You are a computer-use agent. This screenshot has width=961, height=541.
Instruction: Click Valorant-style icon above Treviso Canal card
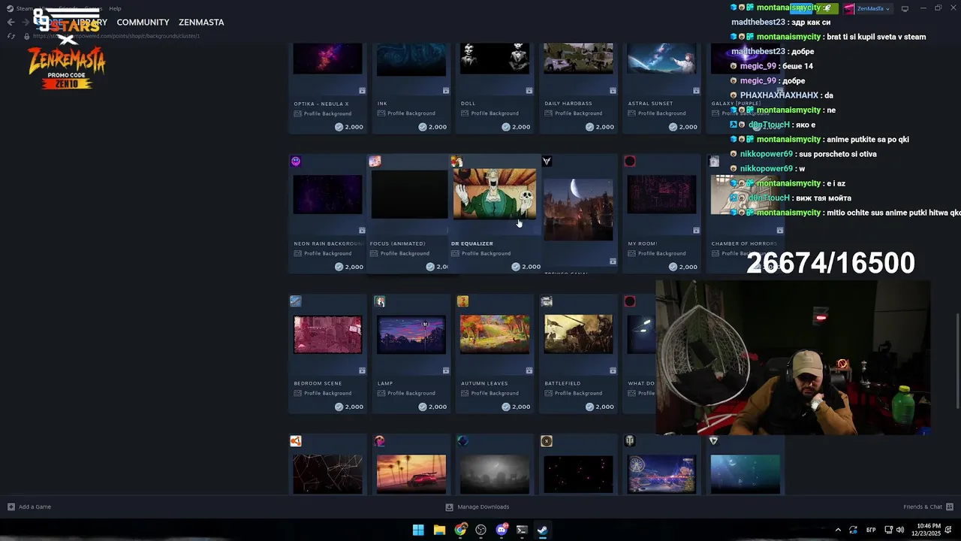547,162
